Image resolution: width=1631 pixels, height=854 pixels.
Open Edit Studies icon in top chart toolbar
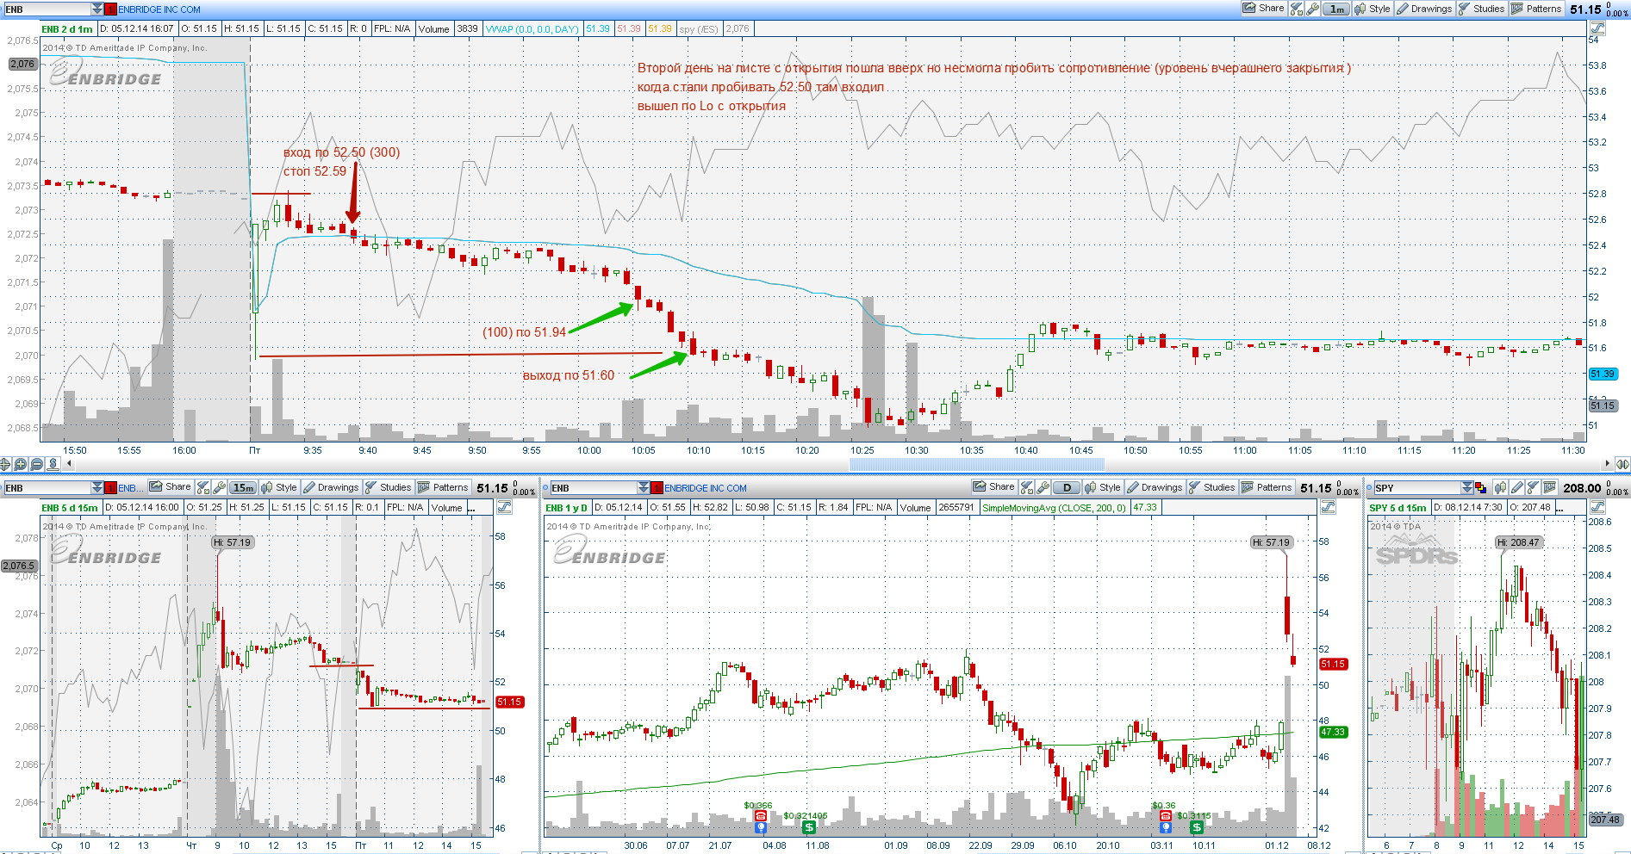tap(1296, 9)
